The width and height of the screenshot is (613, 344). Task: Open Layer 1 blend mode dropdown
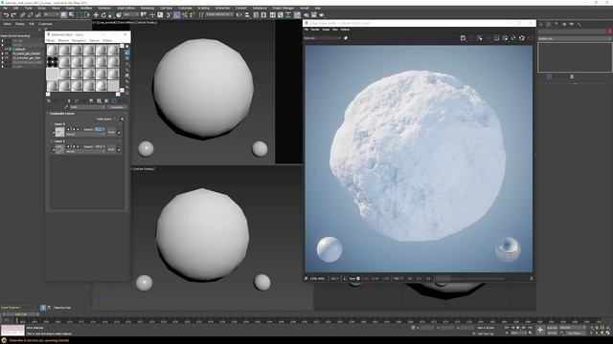click(x=85, y=151)
